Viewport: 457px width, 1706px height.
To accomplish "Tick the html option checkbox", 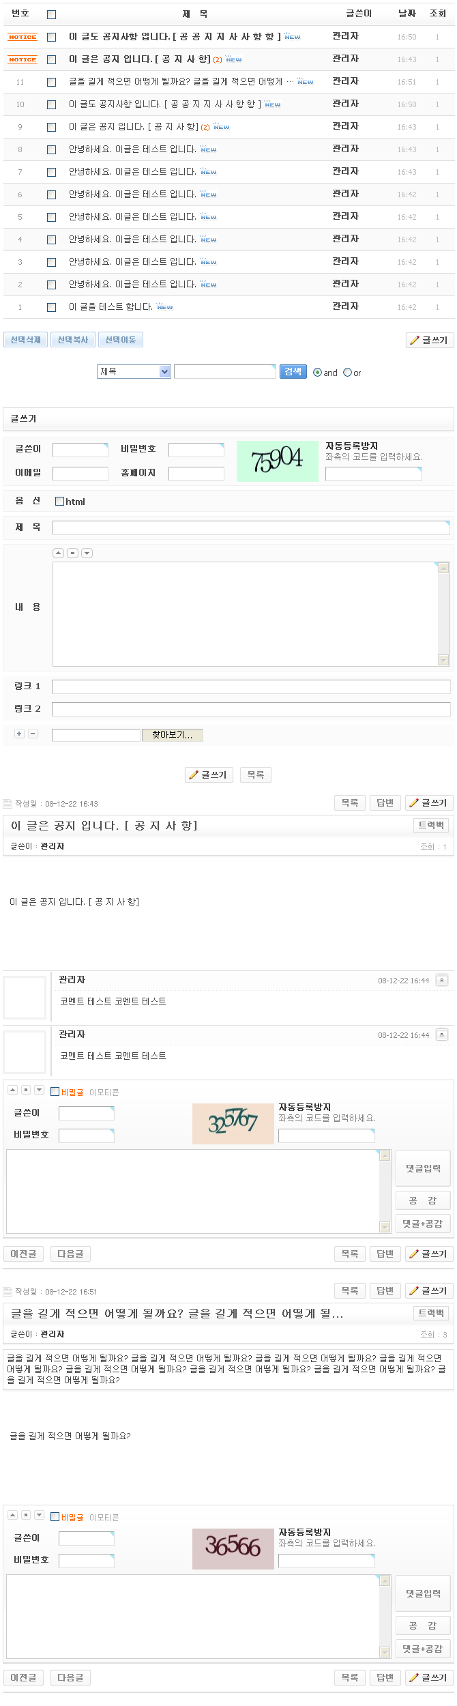I will coord(59,502).
